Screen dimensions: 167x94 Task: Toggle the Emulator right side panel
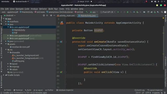point(166,61)
